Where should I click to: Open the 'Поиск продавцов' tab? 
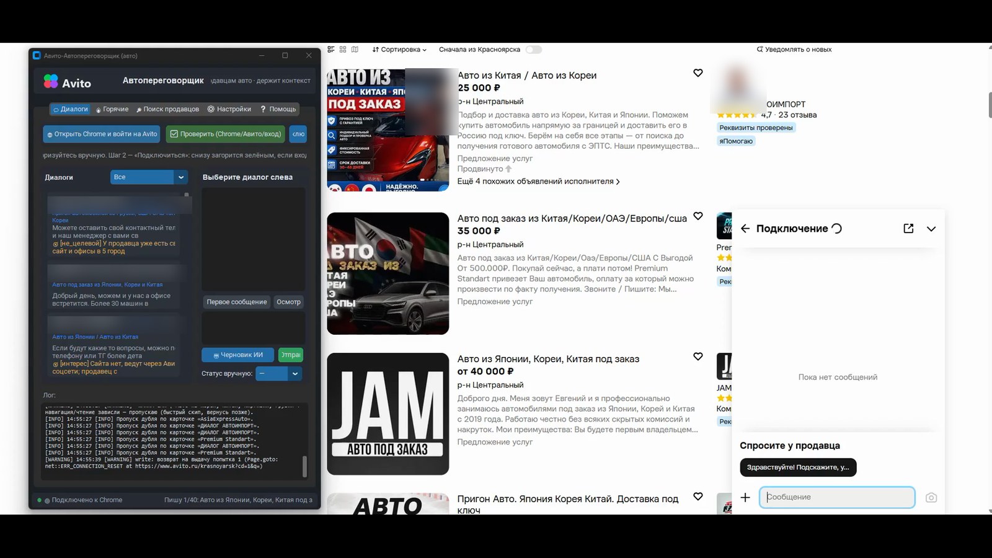(168, 109)
